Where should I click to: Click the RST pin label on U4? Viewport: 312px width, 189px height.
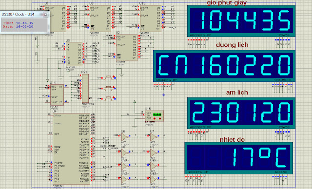(x=56, y=134)
